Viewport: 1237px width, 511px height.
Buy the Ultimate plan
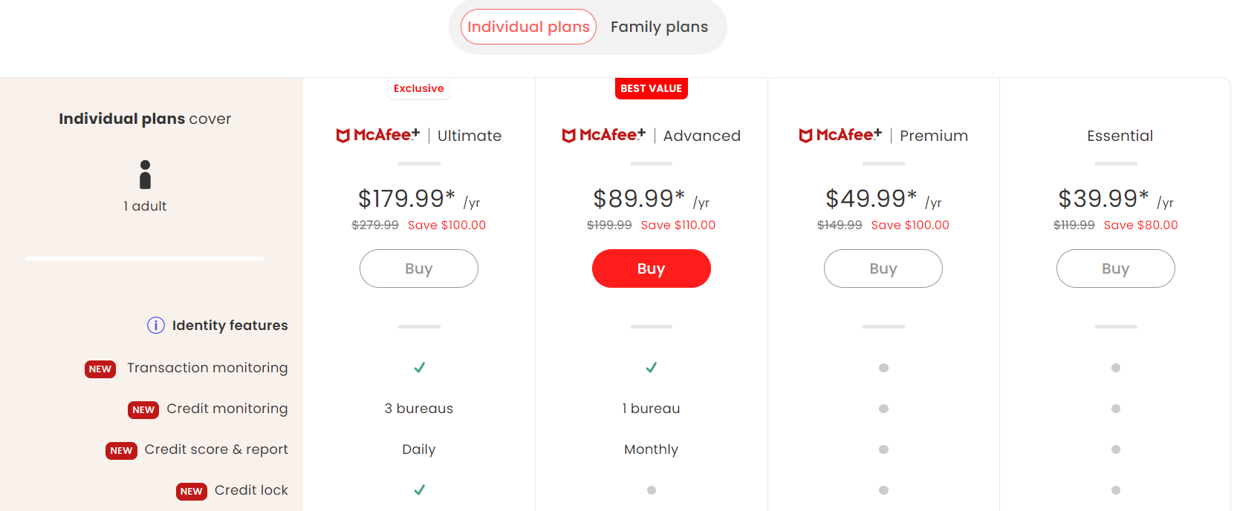tap(419, 268)
